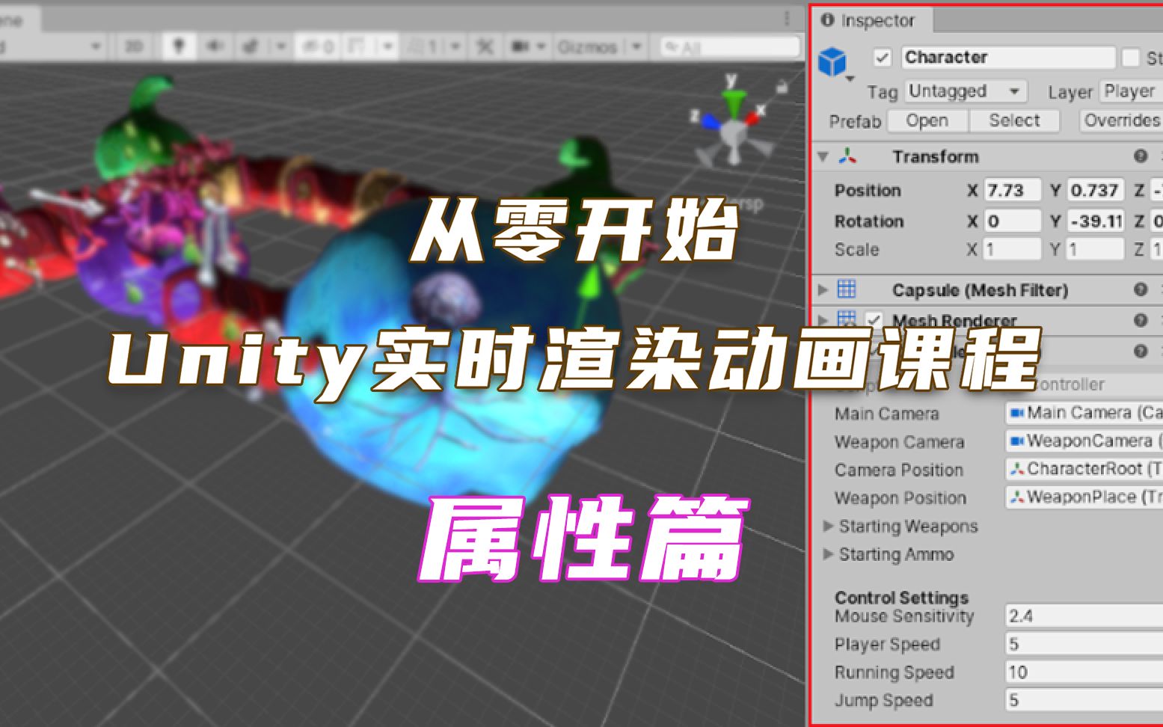
Task: Open the Layer Player dropdown
Action: coord(1130,91)
